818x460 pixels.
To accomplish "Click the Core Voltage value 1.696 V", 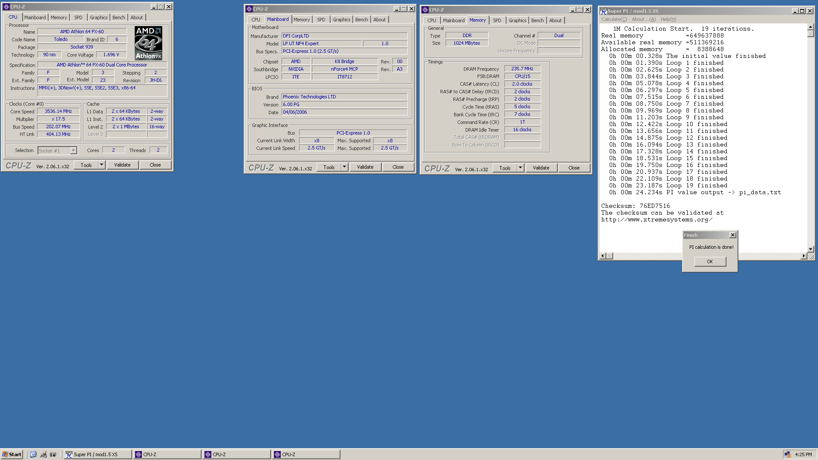I will 111,55.
